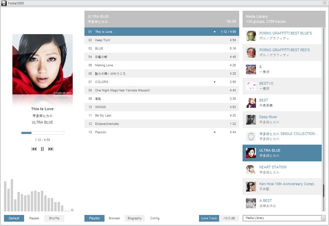Screen dimensions: 329x226
Task: Select the HEART STATION album cover
Action: click(251, 170)
